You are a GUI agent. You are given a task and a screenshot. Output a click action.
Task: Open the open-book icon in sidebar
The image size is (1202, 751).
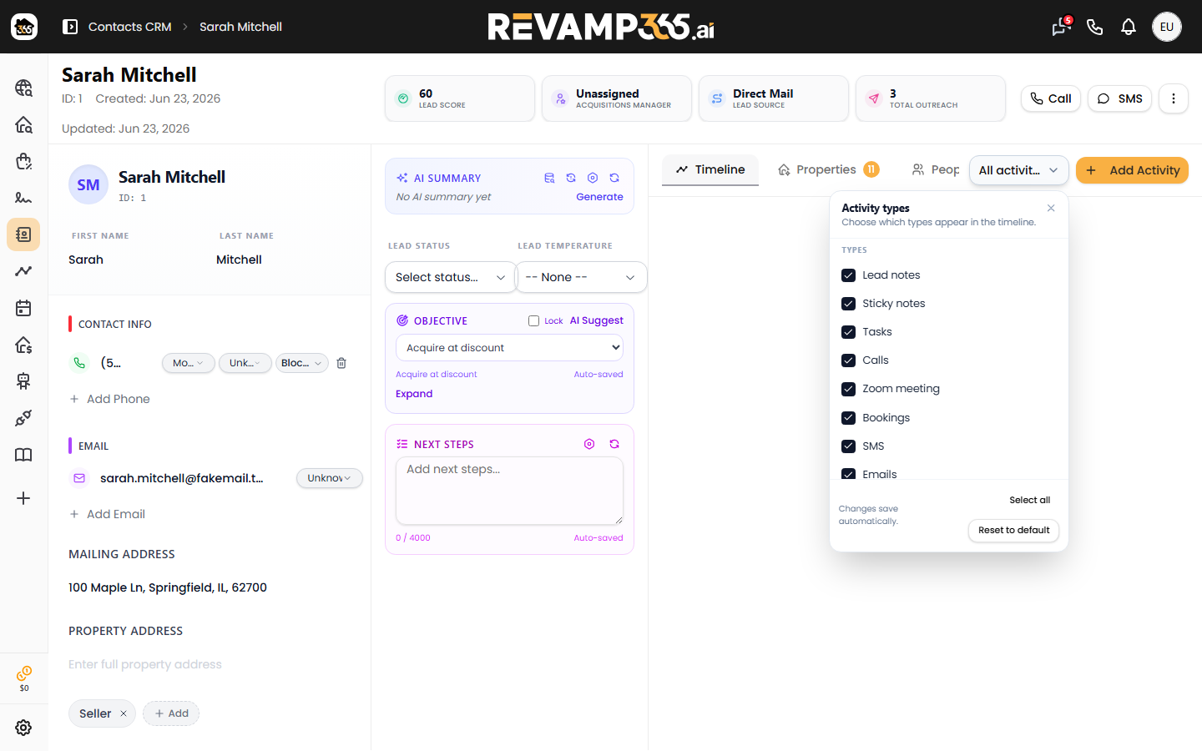[23, 455]
